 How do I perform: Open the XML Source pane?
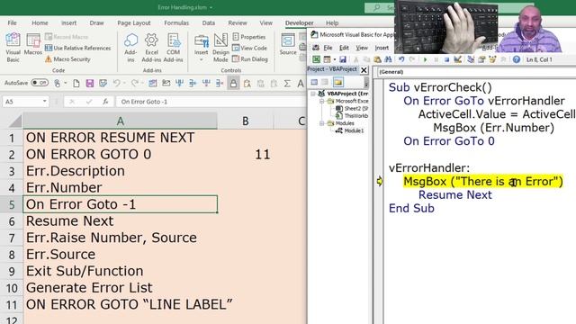click(288, 44)
